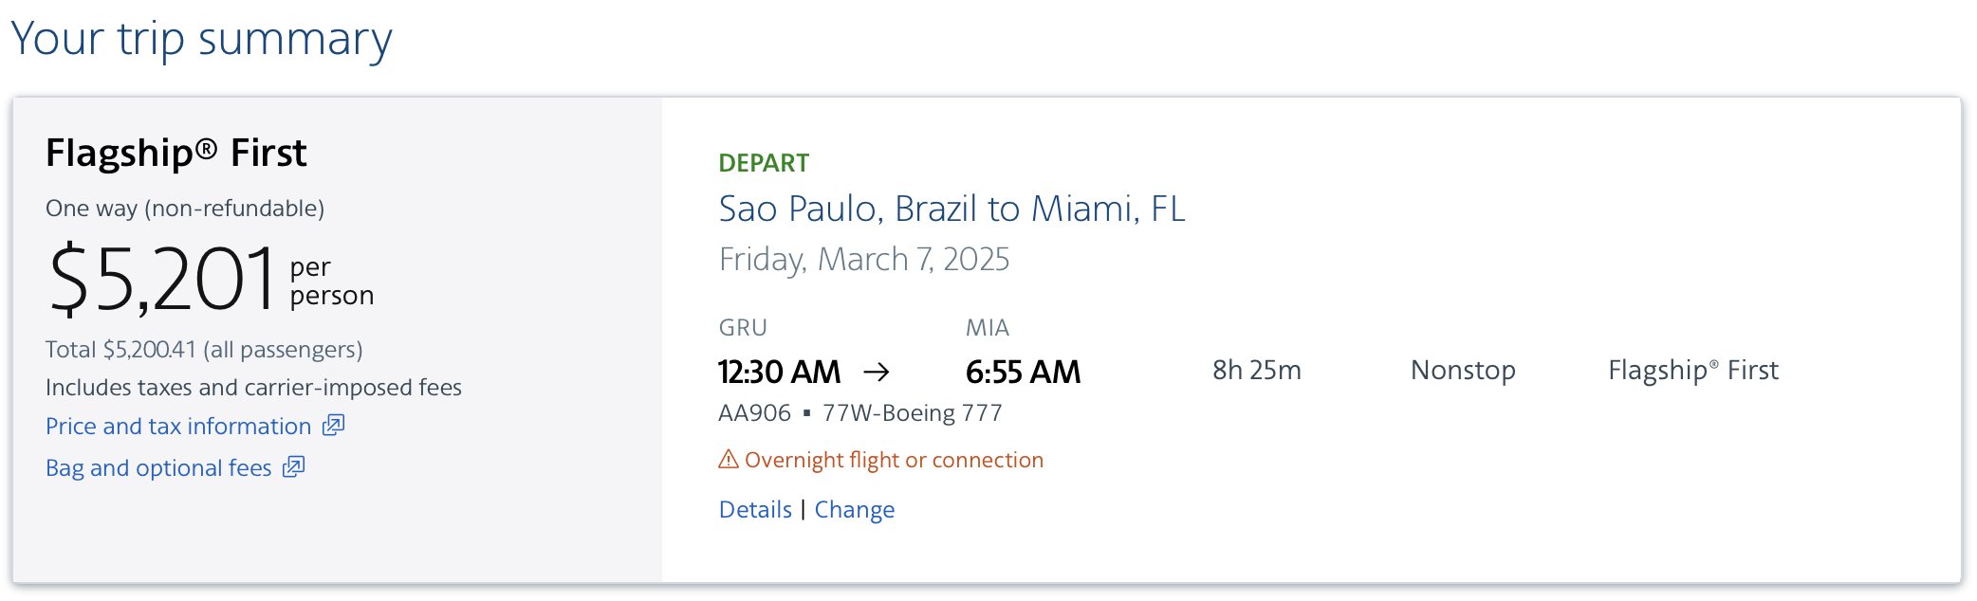1977x601 pixels.
Task: Click the external-link icon beside Price and tax information
Action: coord(333,425)
